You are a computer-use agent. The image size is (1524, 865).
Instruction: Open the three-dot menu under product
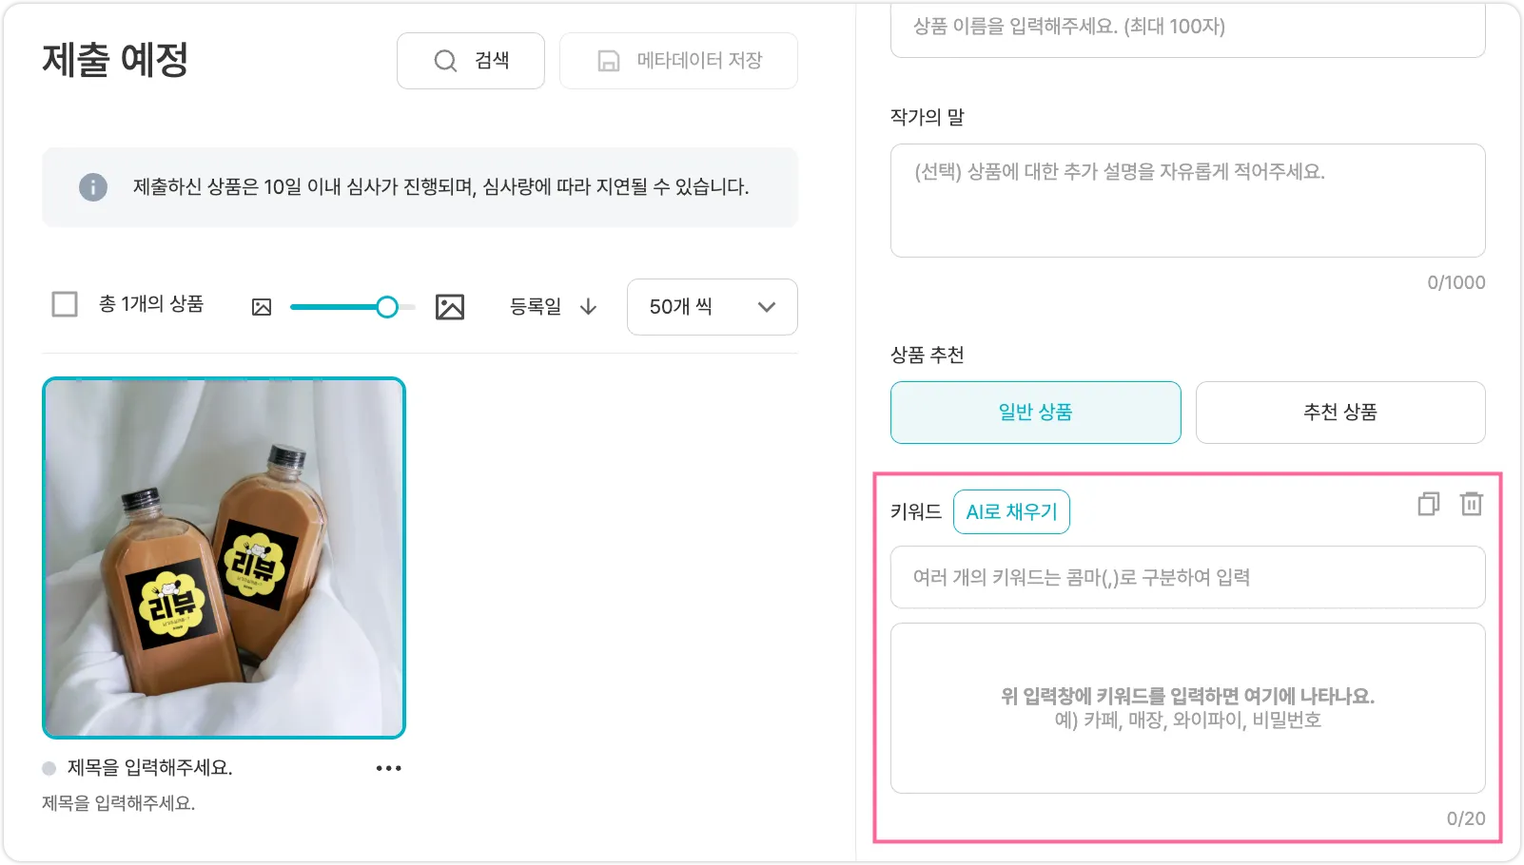[x=388, y=768]
